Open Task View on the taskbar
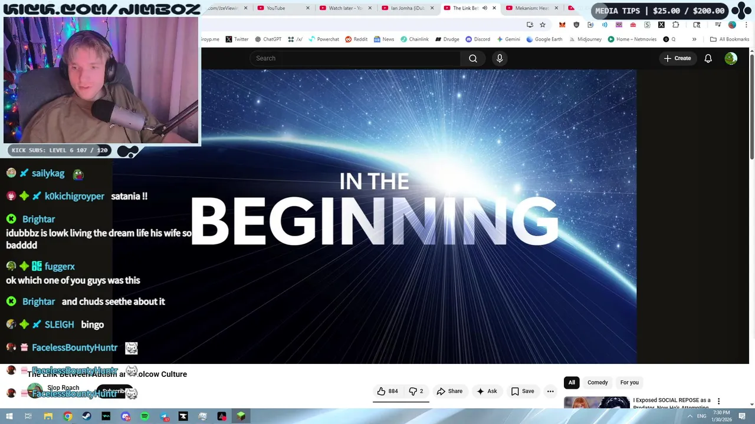This screenshot has height=424, width=755. pyautogui.click(x=28, y=416)
